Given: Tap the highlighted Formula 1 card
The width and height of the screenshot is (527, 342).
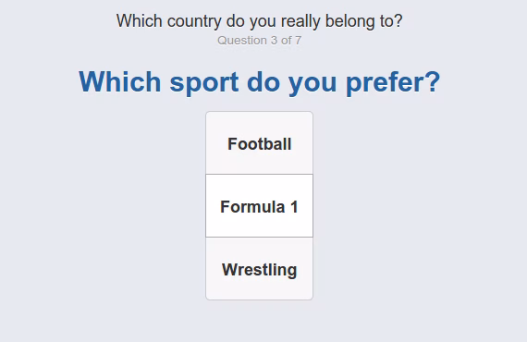Looking at the screenshot, I should (x=259, y=205).
